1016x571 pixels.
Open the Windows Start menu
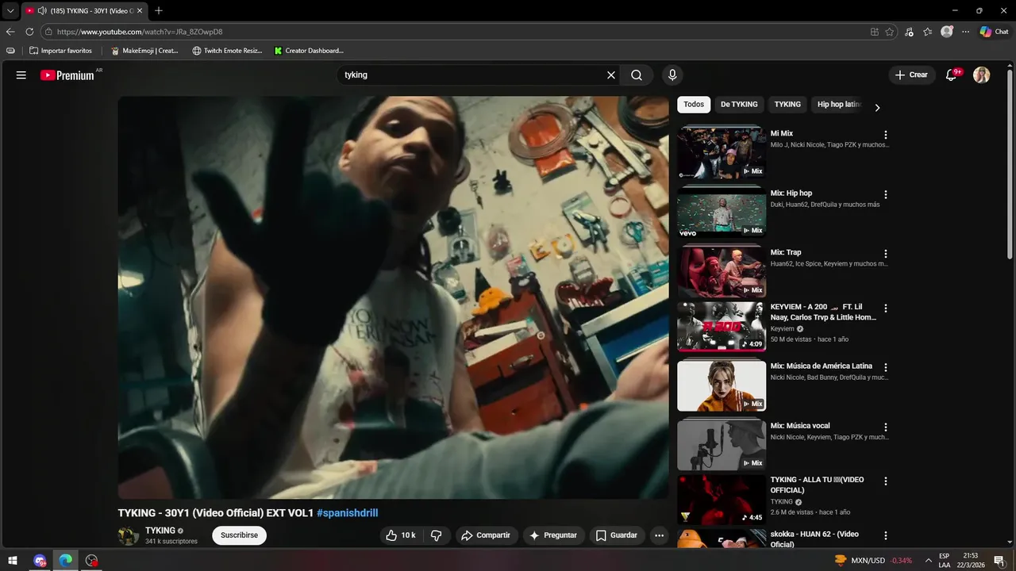(x=13, y=561)
